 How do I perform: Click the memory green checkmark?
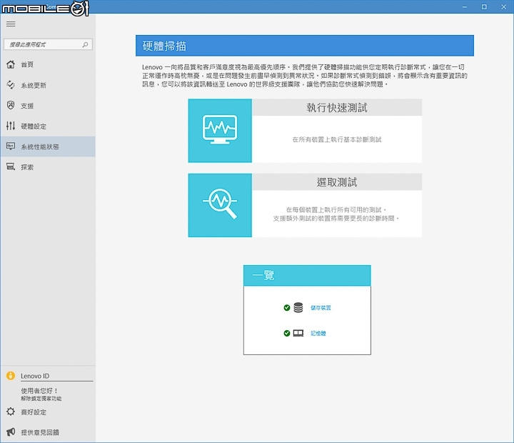(287, 333)
